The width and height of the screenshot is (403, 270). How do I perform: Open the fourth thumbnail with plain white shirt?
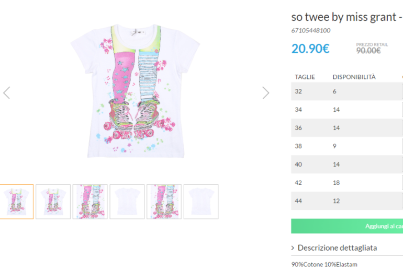pyautogui.click(x=127, y=202)
